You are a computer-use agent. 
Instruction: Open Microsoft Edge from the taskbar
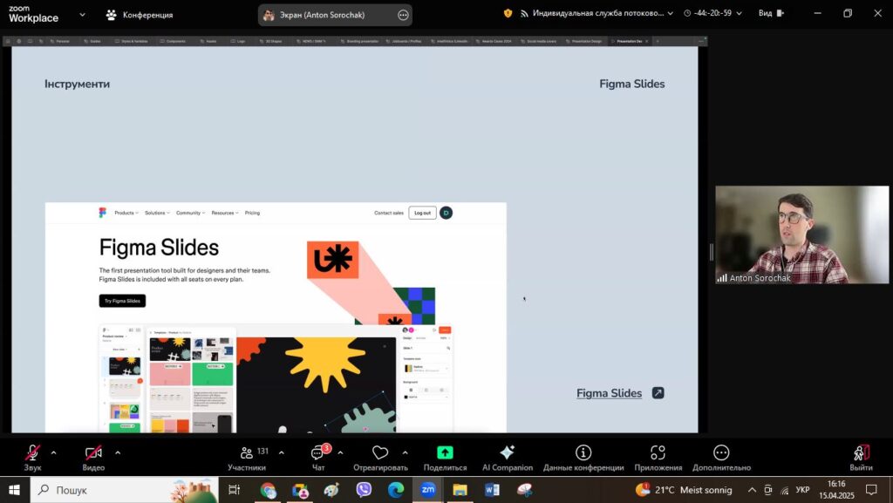tap(396, 490)
